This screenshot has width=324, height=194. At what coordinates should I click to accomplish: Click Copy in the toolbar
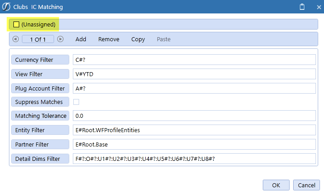coord(138,39)
